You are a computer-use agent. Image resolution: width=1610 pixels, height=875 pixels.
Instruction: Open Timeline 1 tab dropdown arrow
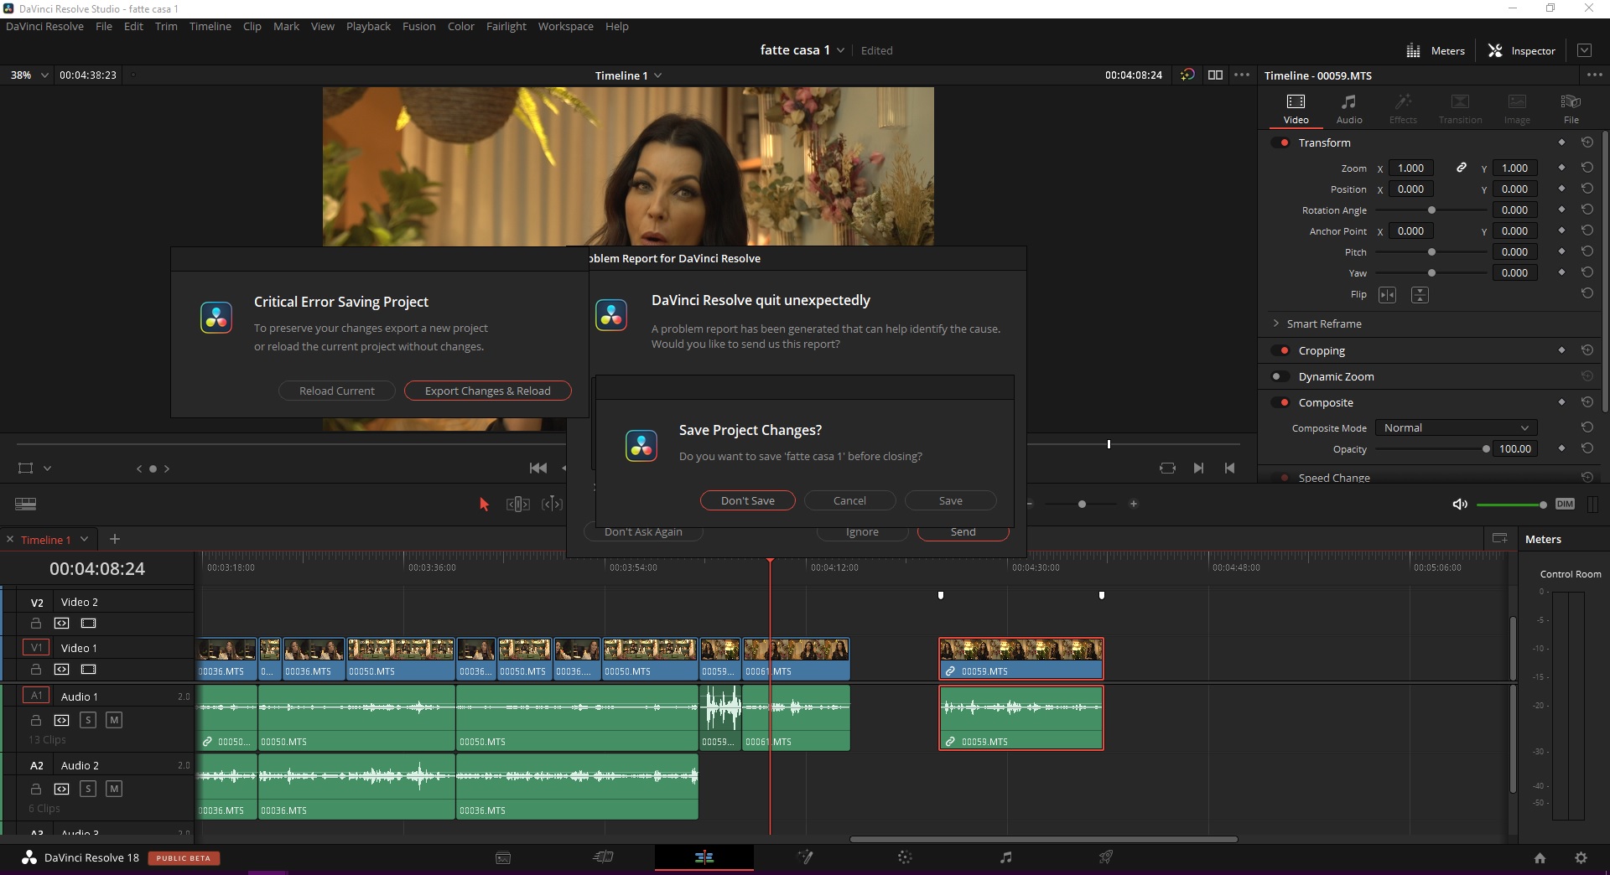pyautogui.click(x=84, y=539)
